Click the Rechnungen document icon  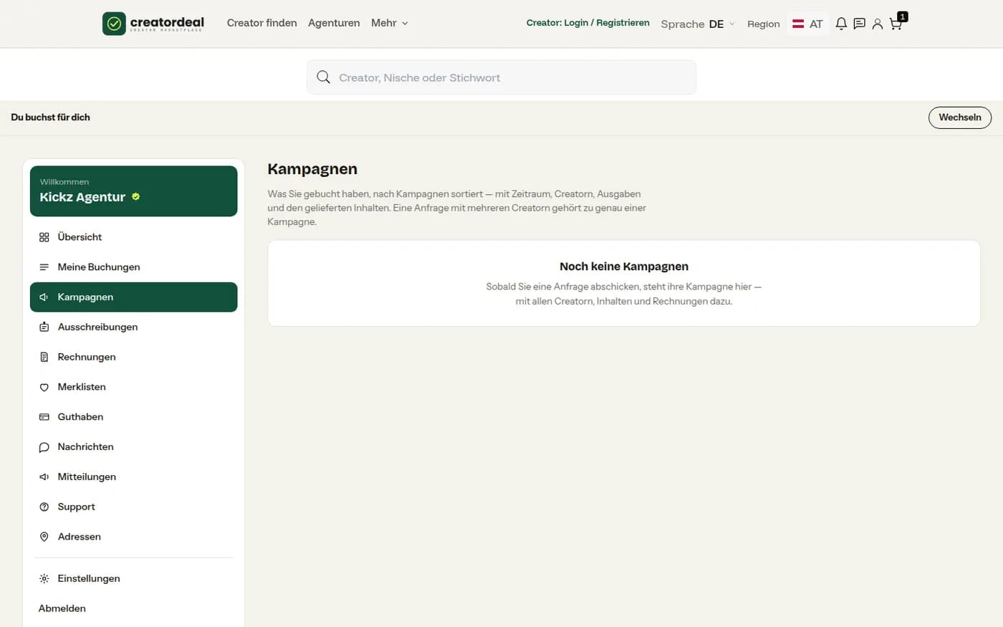44,357
